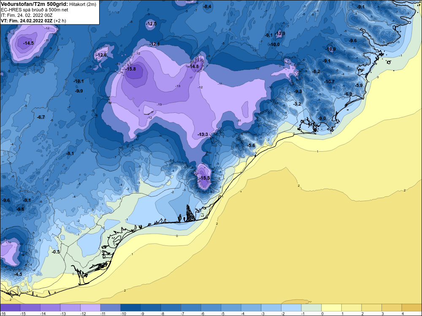Image resolution: width=422 pixels, height=316 pixels.
Task: Click the -15.8 temperature minimum label
Action: [130, 69]
